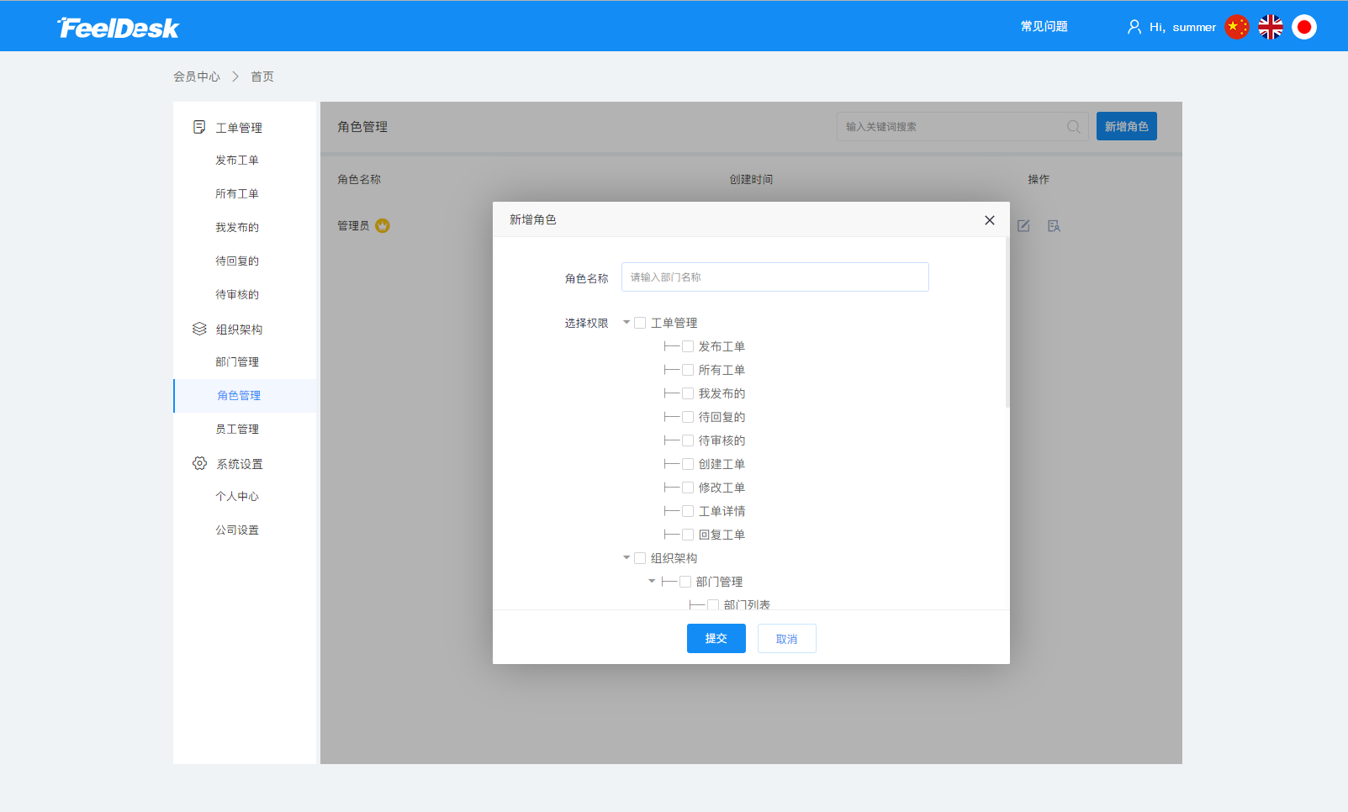Screen dimensions: 1348x812
Task: Click the 工单管理 ticket section icon
Action: (199, 127)
